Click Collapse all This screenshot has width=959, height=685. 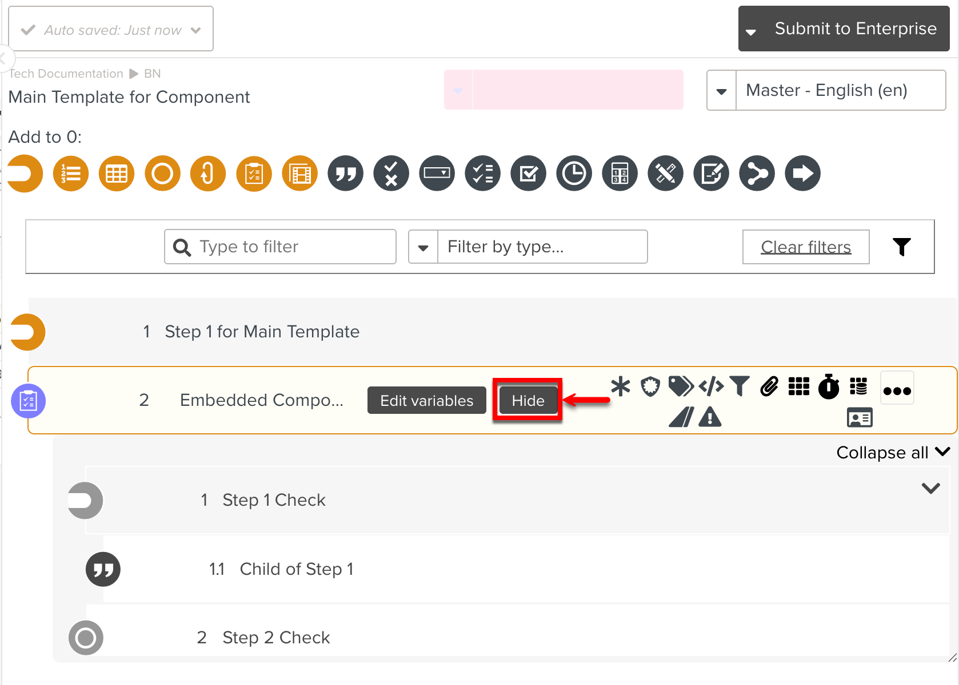(x=892, y=453)
